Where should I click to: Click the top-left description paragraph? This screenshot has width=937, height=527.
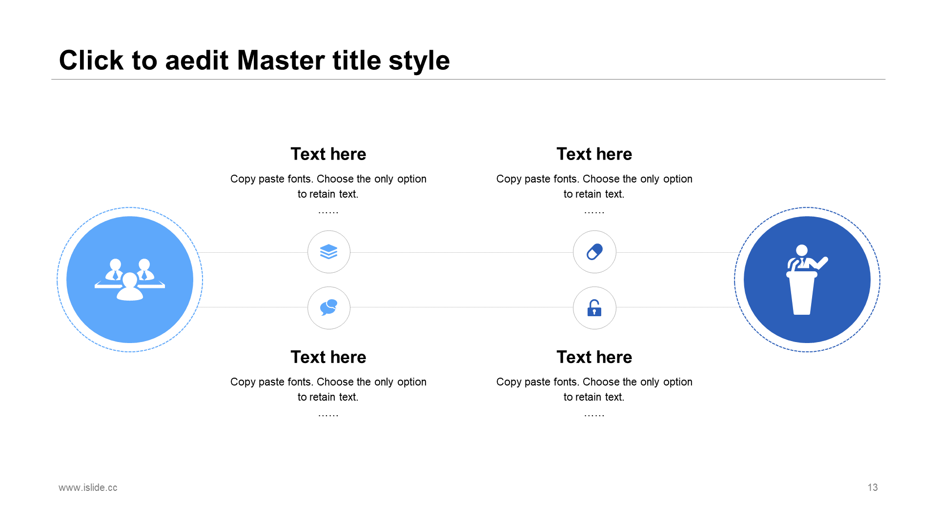coord(328,186)
